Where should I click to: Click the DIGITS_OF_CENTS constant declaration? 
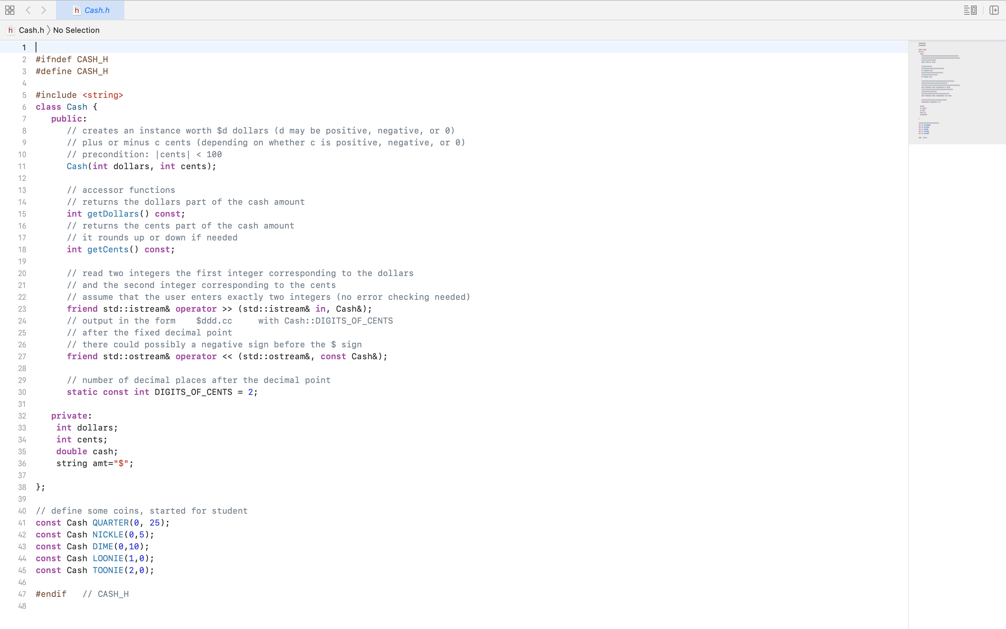point(193,392)
